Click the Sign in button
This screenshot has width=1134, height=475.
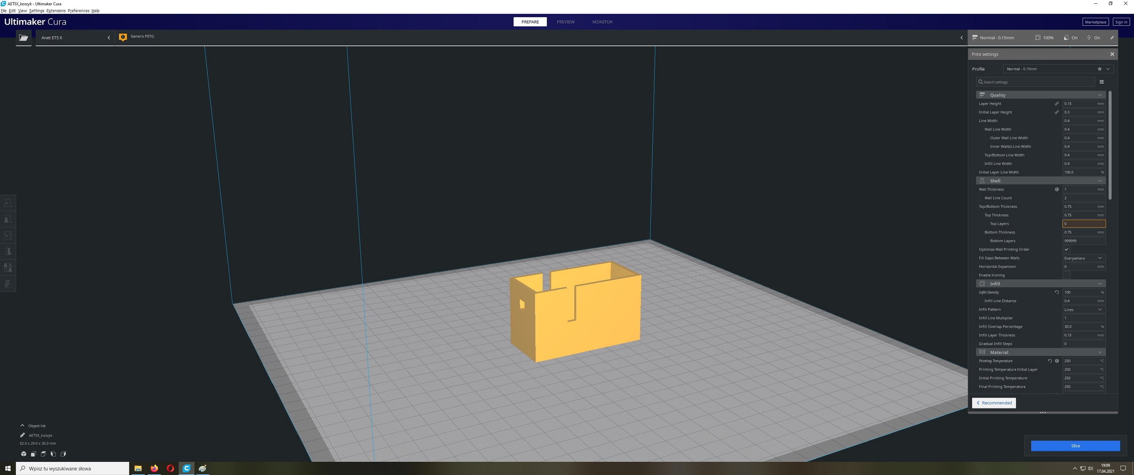[1121, 22]
